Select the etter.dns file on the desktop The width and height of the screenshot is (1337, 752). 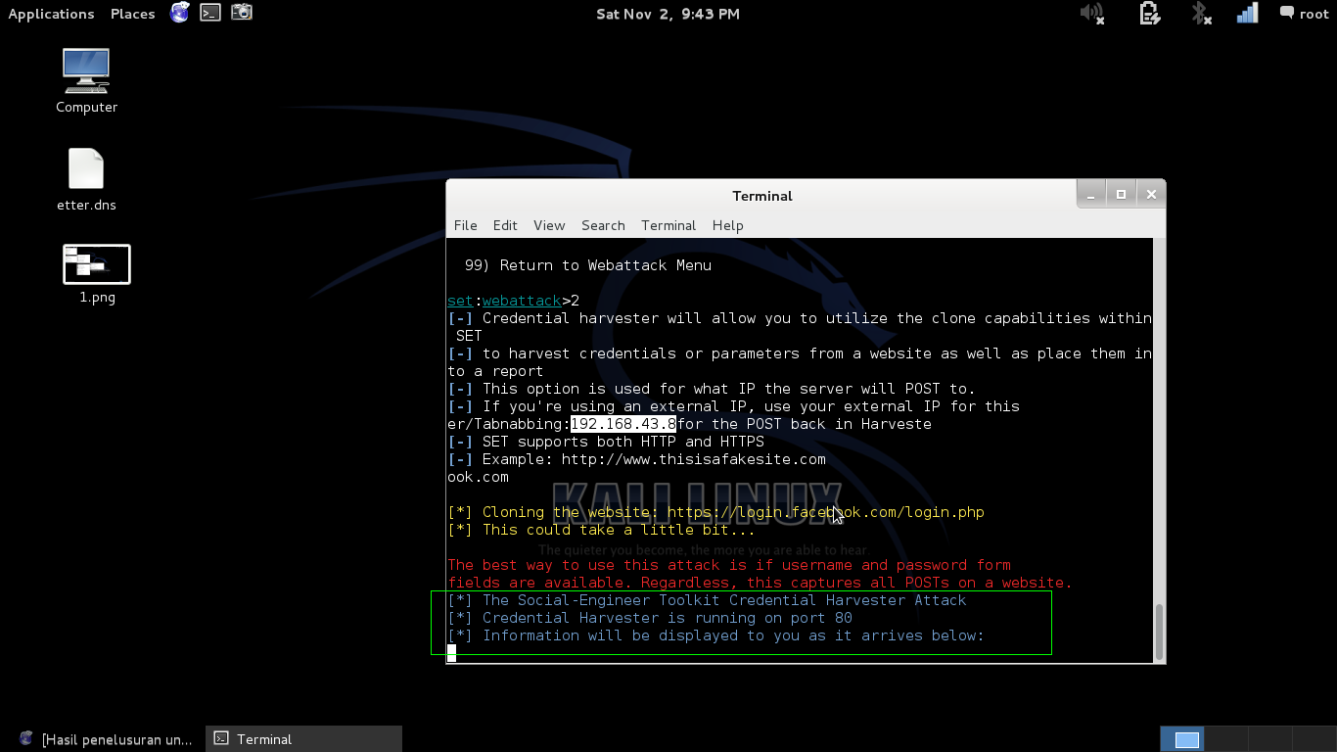tap(86, 180)
